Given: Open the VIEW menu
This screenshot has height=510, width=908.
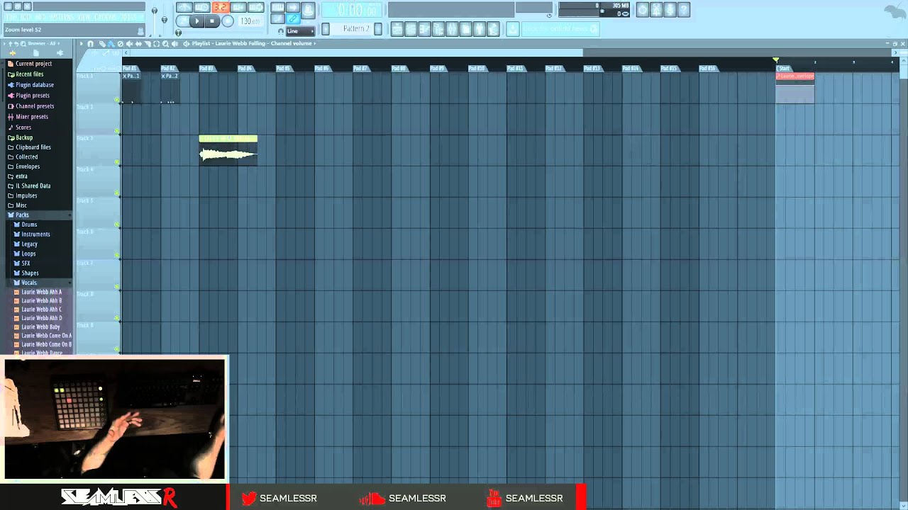Looking at the screenshot, I should pyautogui.click(x=84, y=17).
